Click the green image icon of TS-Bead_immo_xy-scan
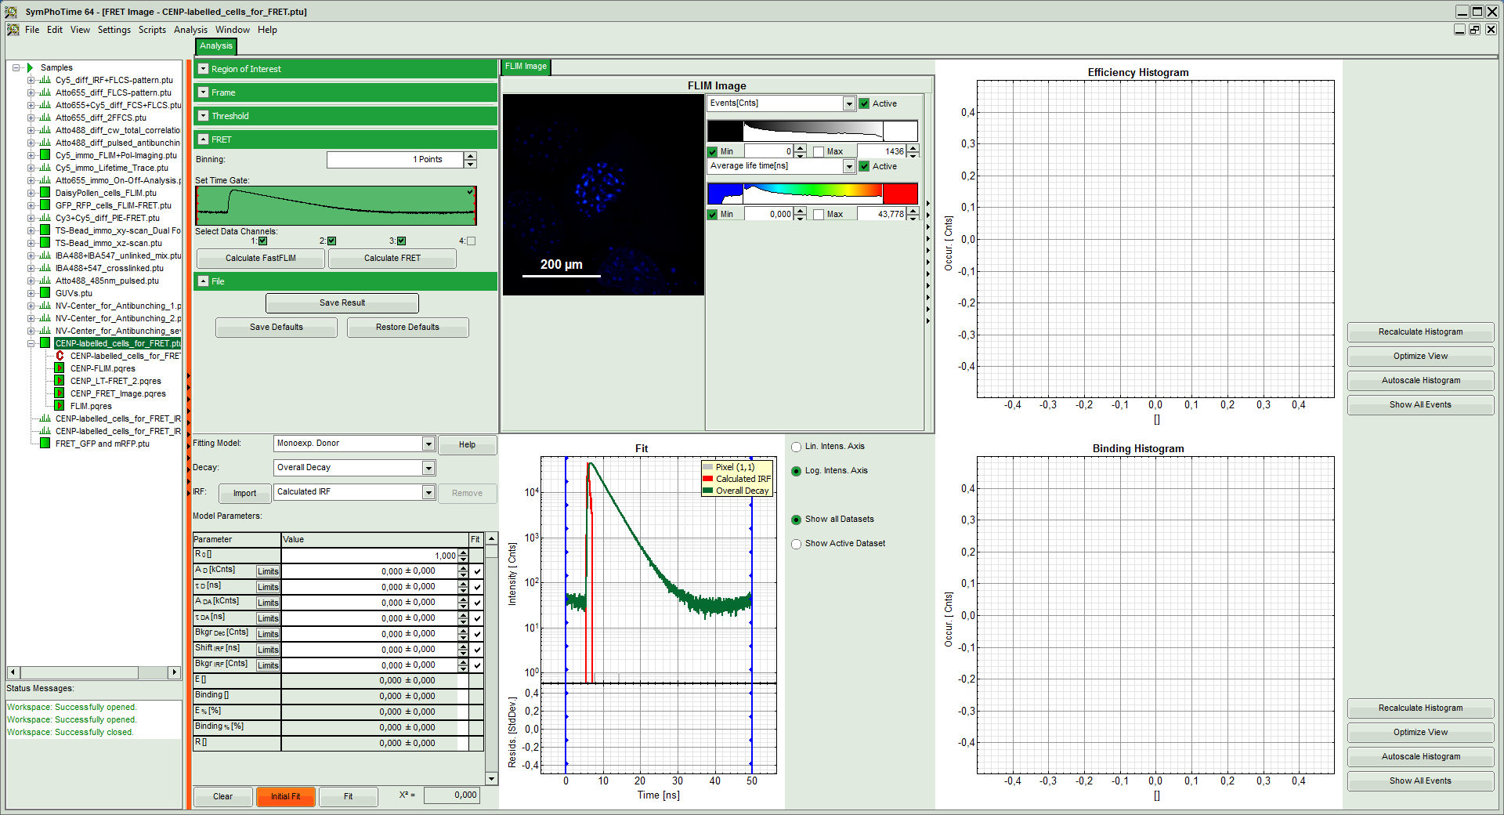The height and width of the screenshot is (815, 1504). click(45, 230)
